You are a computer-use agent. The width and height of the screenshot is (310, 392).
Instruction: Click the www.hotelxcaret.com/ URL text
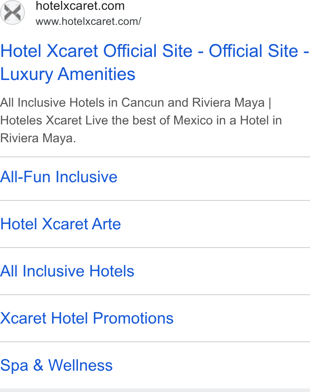coord(89,21)
